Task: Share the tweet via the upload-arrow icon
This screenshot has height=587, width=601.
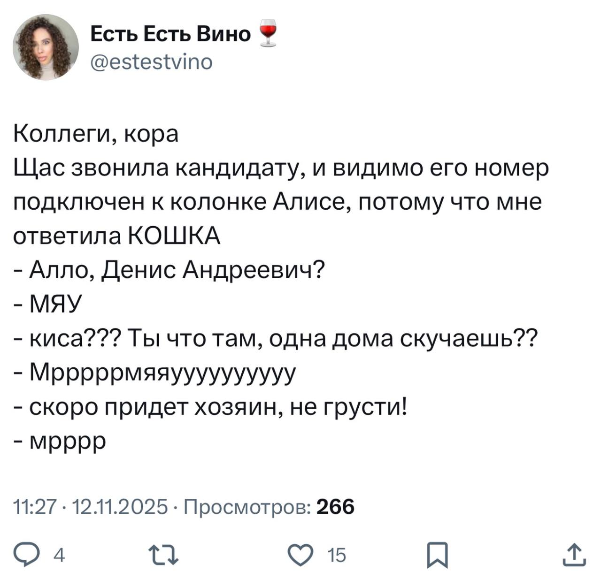Action: pyautogui.click(x=574, y=555)
